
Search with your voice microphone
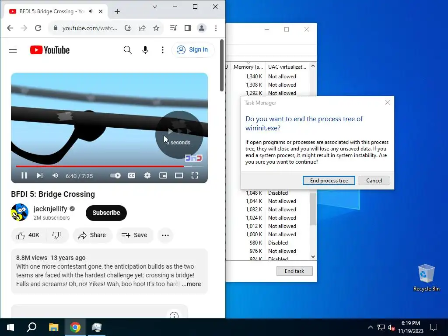[145, 50]
